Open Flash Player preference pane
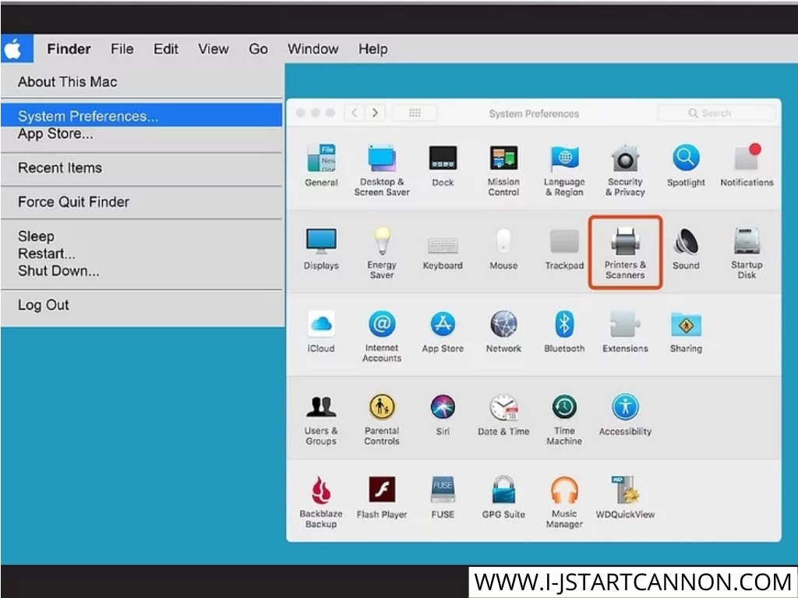The width and height of the screenshot is (798, 598). [382, 498]
